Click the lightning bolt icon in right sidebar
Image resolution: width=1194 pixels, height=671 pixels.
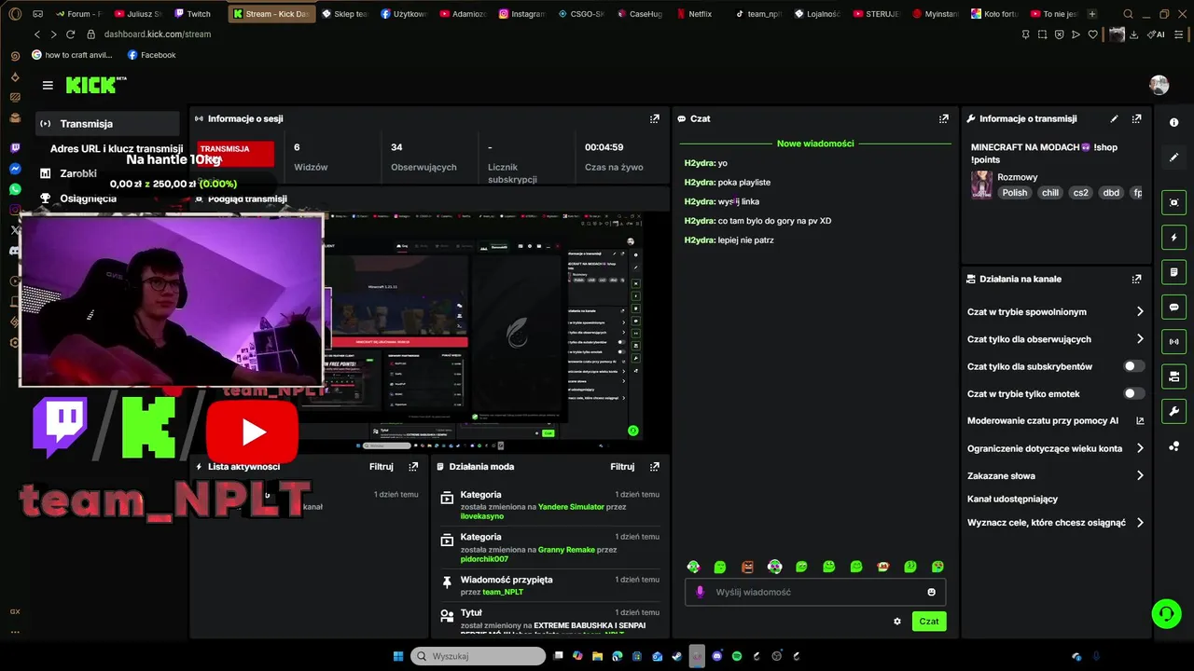(1173, 238)
